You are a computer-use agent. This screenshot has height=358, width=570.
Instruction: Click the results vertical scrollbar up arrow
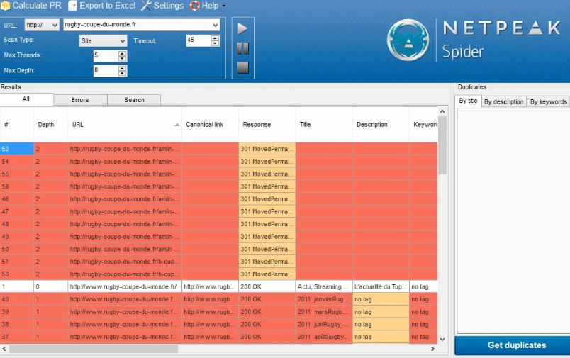coord(442,111)
